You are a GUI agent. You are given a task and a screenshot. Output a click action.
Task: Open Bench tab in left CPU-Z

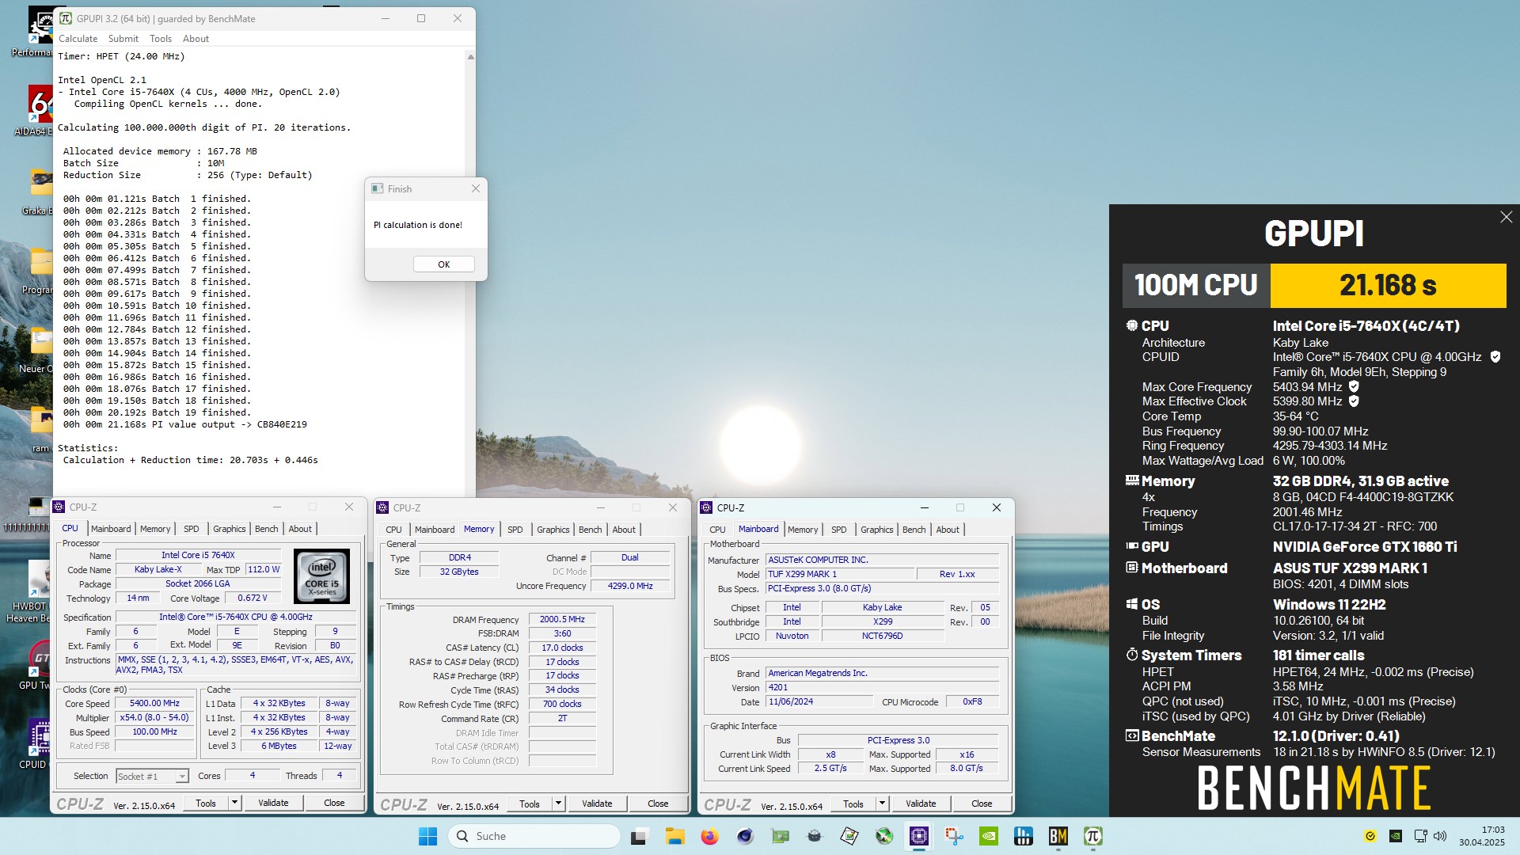(x=267, y=529)
